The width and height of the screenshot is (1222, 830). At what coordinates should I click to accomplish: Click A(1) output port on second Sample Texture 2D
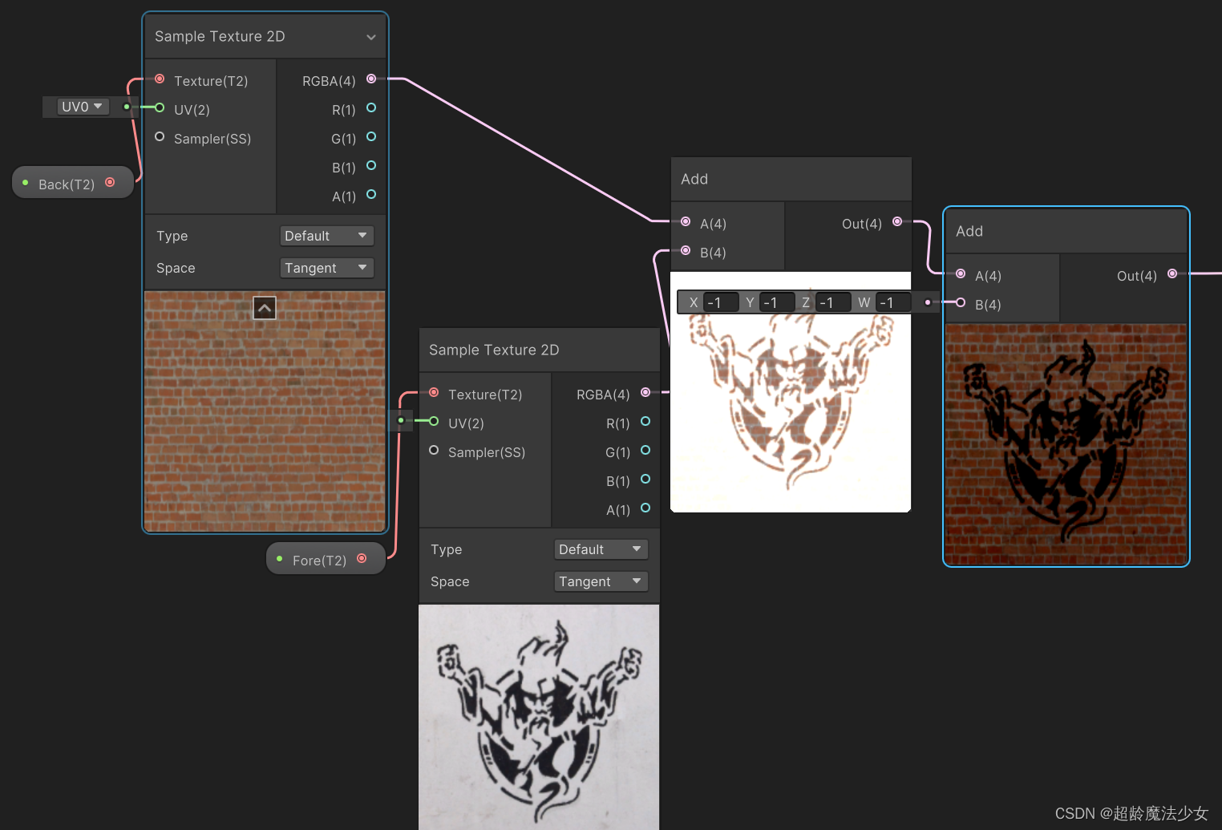(x=645, y=508)
